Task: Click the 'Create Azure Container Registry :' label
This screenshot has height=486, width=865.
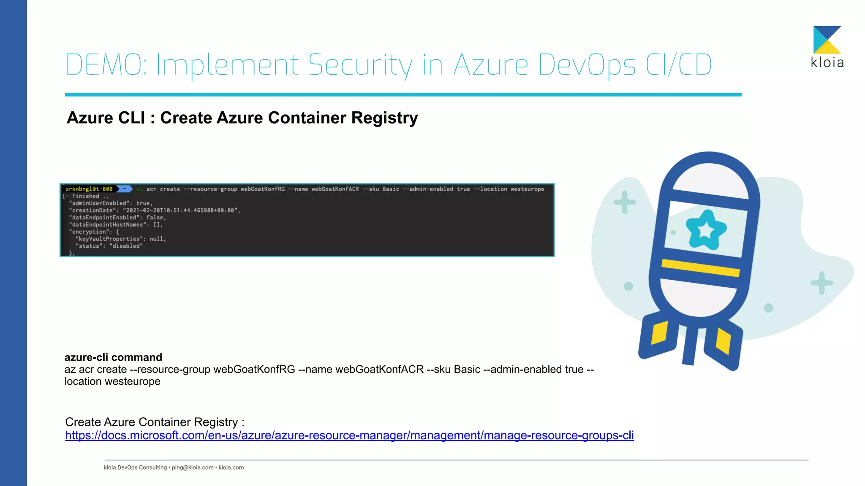Action: 155,422
